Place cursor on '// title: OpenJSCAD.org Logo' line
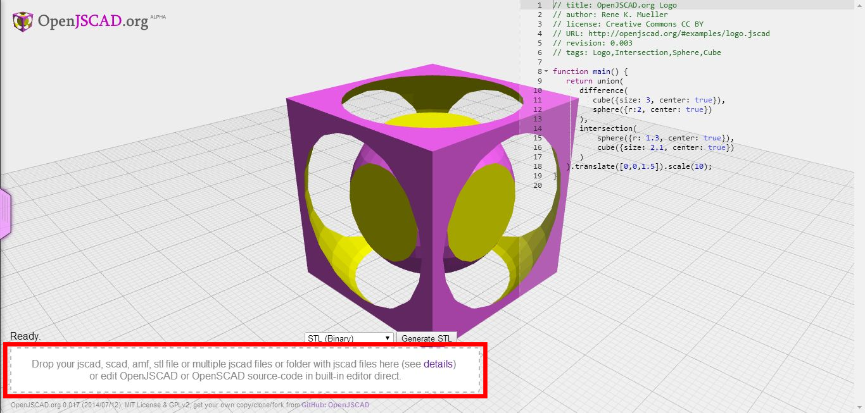The image size is (865, 413). (x=614, y=5)
